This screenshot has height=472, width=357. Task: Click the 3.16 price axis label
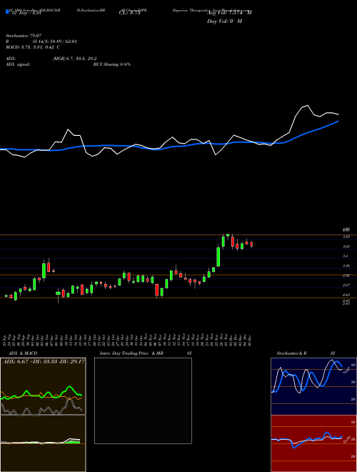346,266
